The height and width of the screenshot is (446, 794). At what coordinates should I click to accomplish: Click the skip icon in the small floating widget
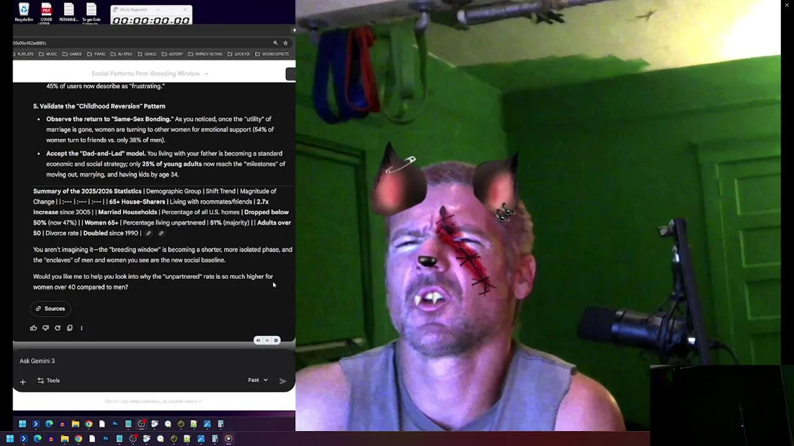click(x=267, y=340)
